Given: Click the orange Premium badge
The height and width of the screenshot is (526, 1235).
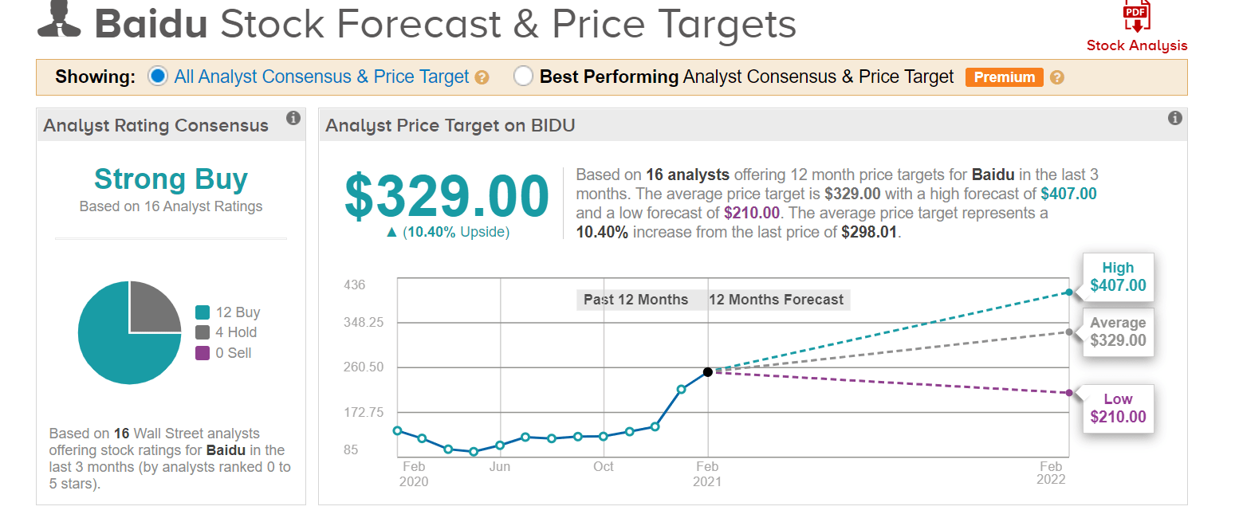Looking at the screenshot, I should 1004,77.
